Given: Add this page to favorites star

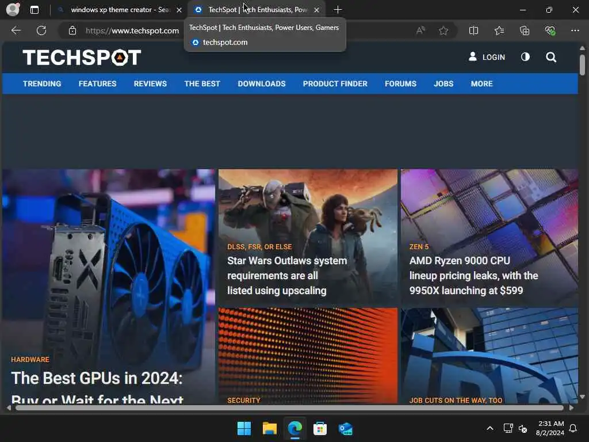Looking at the screenshot, I should pyautogui.click(x=443, y=31).
